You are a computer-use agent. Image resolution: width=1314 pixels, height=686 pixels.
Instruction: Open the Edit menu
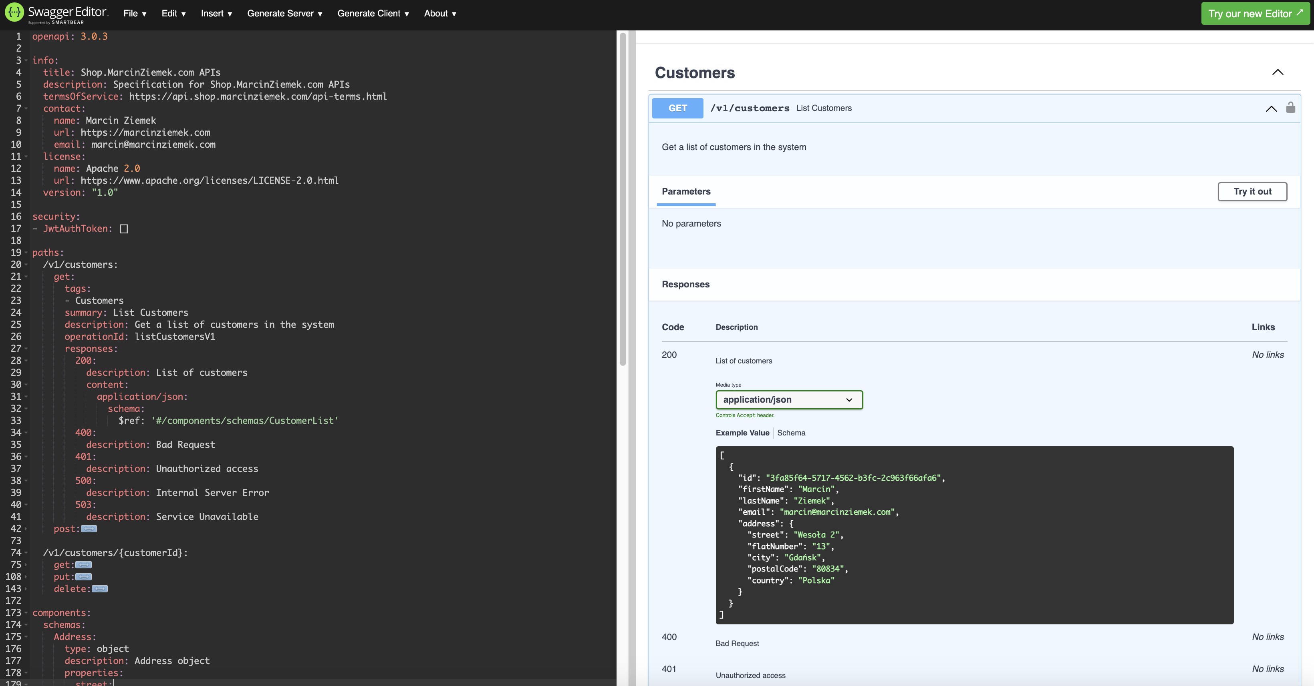[173, 14]
